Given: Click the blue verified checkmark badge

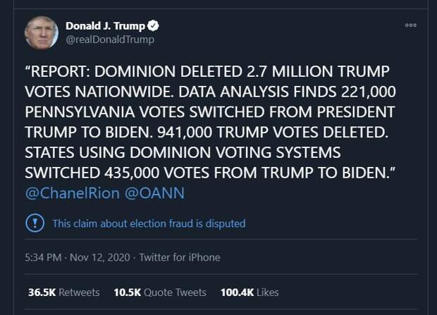Looking at the screenshot, I should coord(153,25).
